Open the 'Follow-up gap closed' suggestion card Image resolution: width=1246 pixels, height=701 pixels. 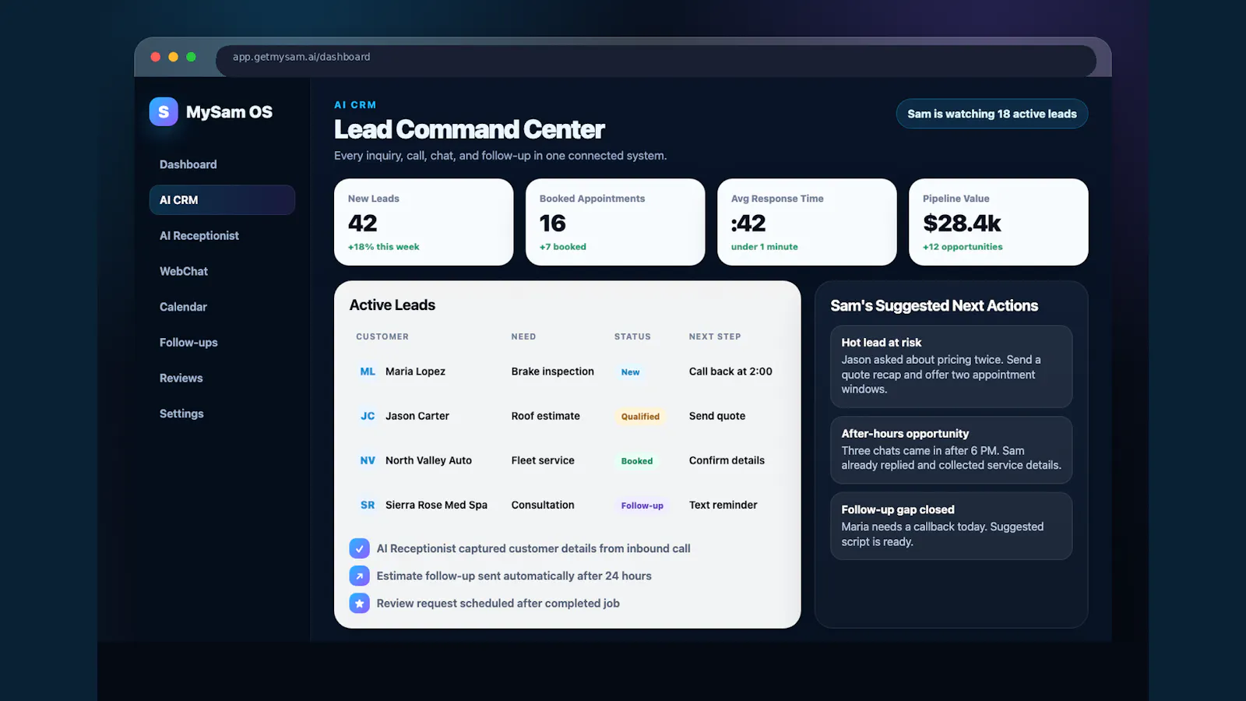(951, 526)
